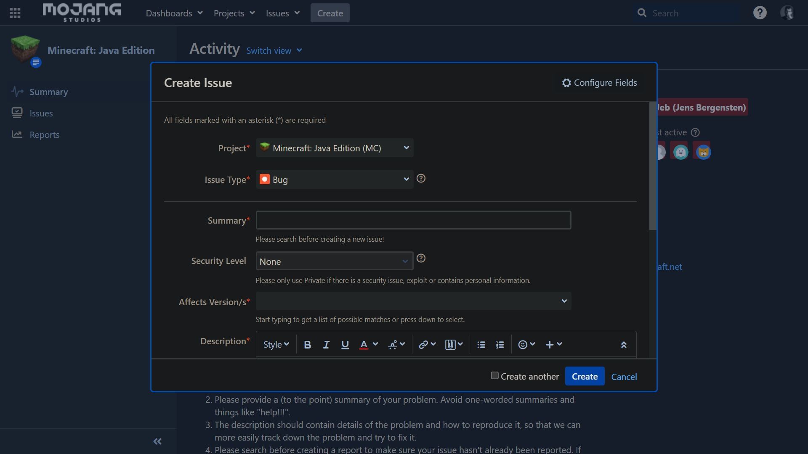
Task: Click the help icon beside Issue Type
Action: coord(421,179)
